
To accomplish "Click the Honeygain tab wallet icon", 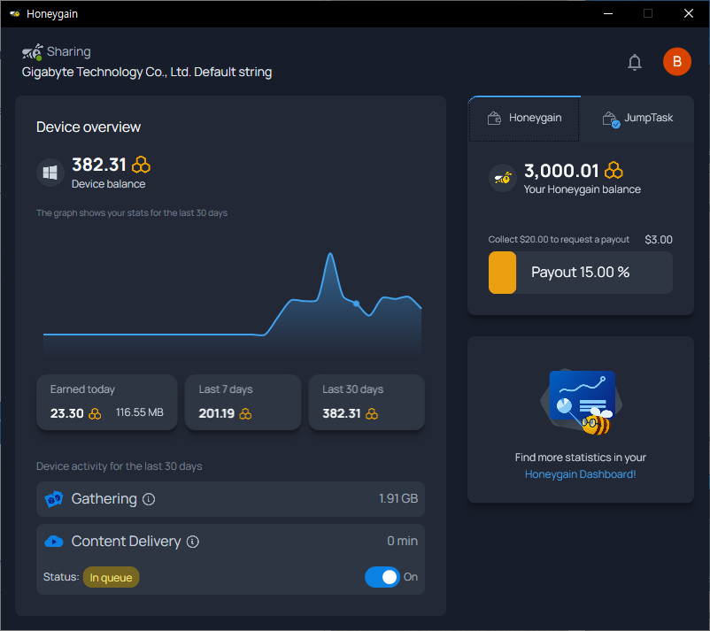I will 494,118.
